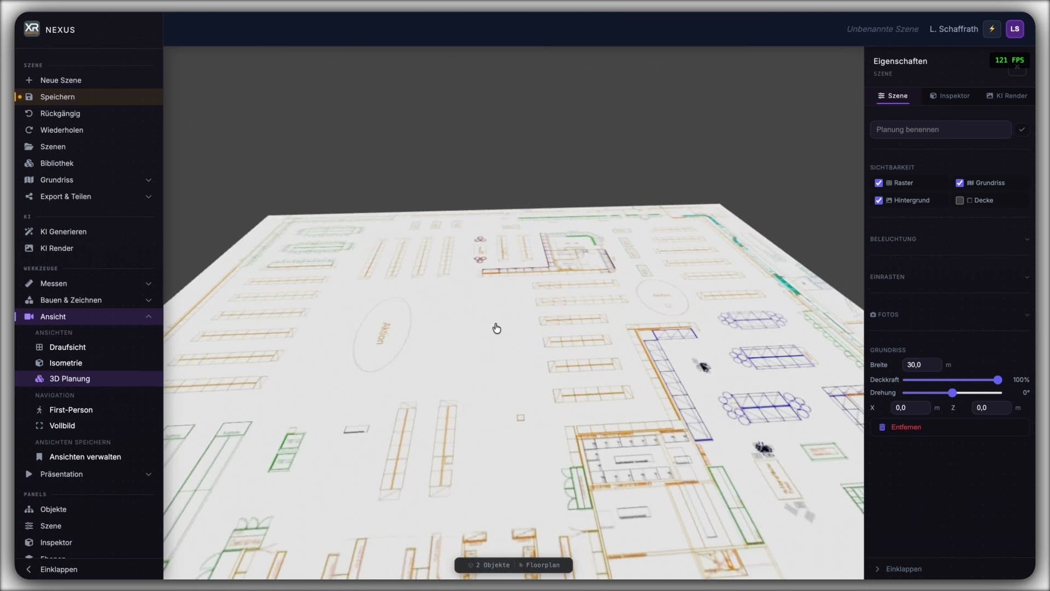Select the Draufsicht grid icon
The height and width of the screenshot is (591, 1050).
(x=39, y=347)
